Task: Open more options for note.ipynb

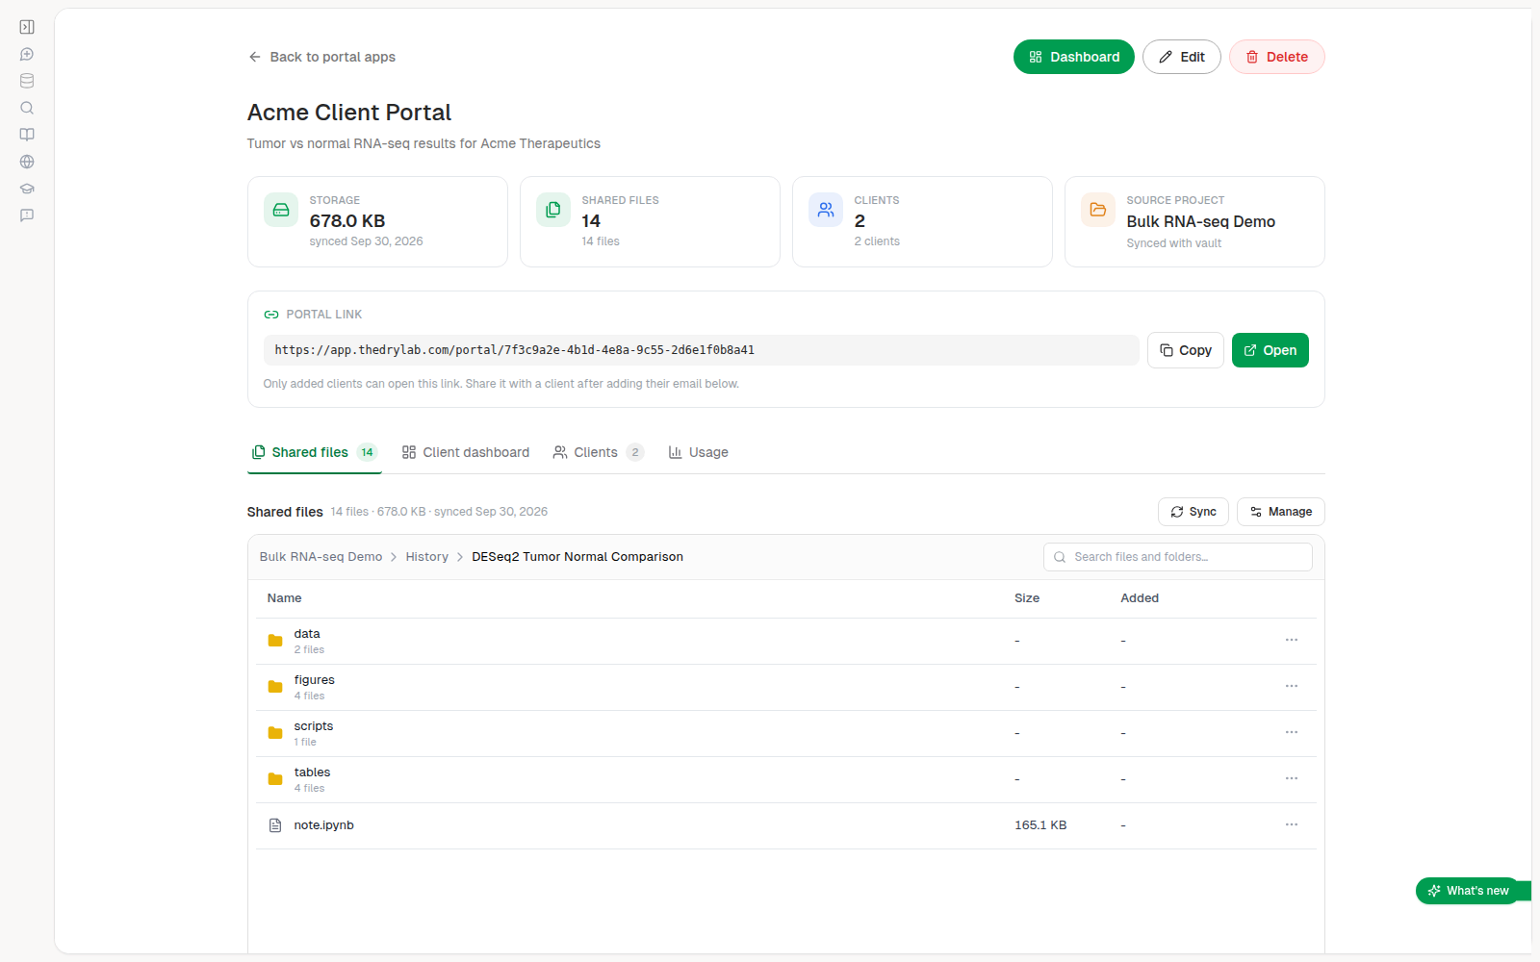Action: click(x=1292, y=824)
